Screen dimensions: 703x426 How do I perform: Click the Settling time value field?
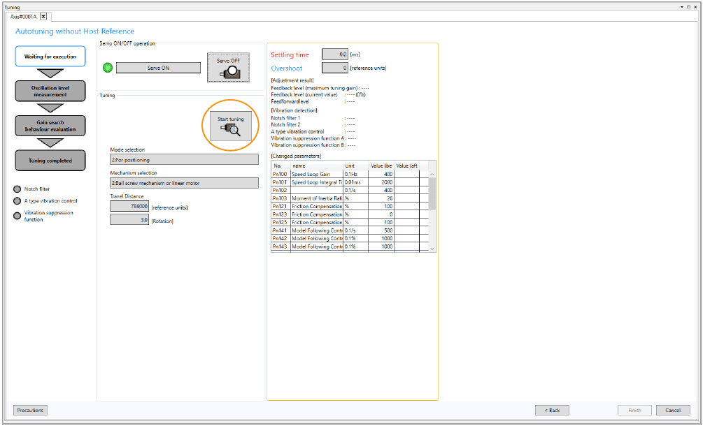click(x=334, y=54)
